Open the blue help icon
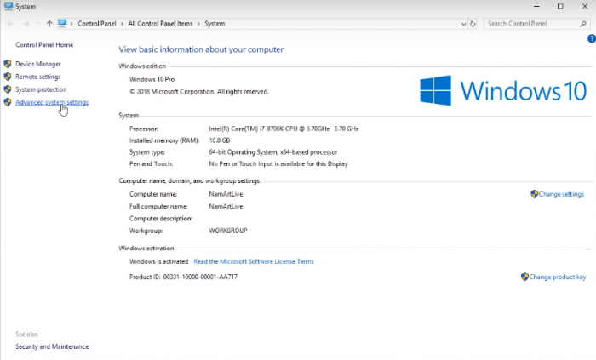Viewport: 596px width, 360px height. (592, 38)
